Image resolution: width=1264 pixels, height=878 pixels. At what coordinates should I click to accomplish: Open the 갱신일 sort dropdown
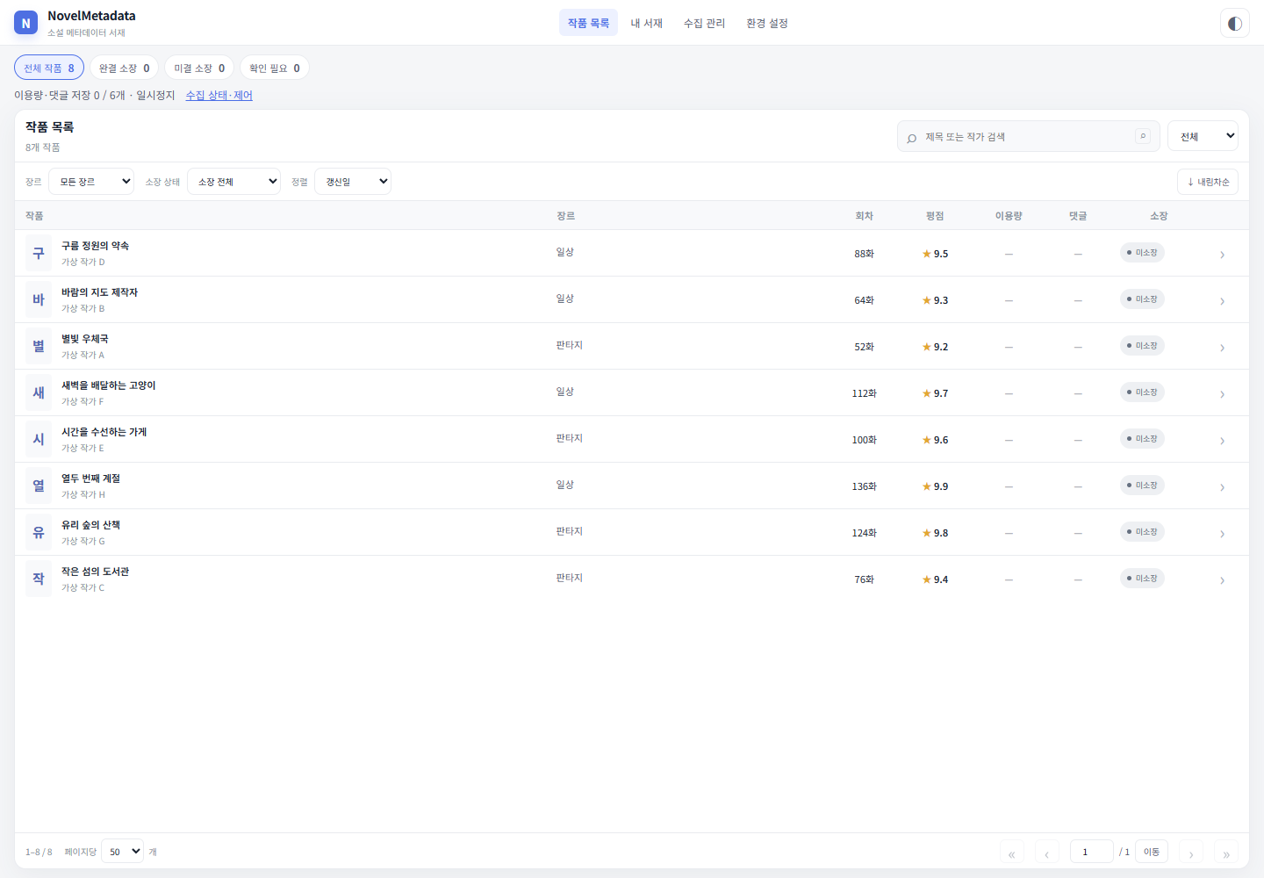pyautogui.click(x=353, y=182)
